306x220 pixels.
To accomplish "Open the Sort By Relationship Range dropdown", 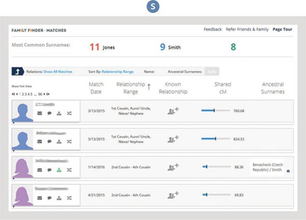I will (x=118, y=72).
